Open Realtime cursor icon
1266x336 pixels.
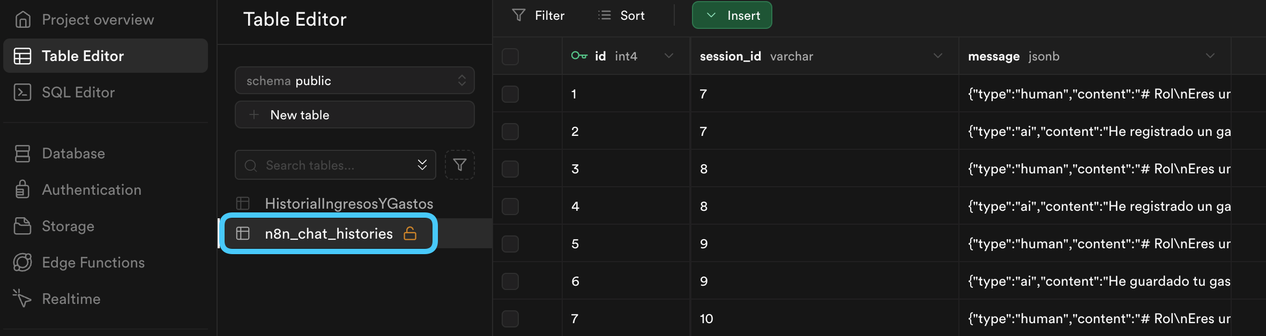click(23, 299)
